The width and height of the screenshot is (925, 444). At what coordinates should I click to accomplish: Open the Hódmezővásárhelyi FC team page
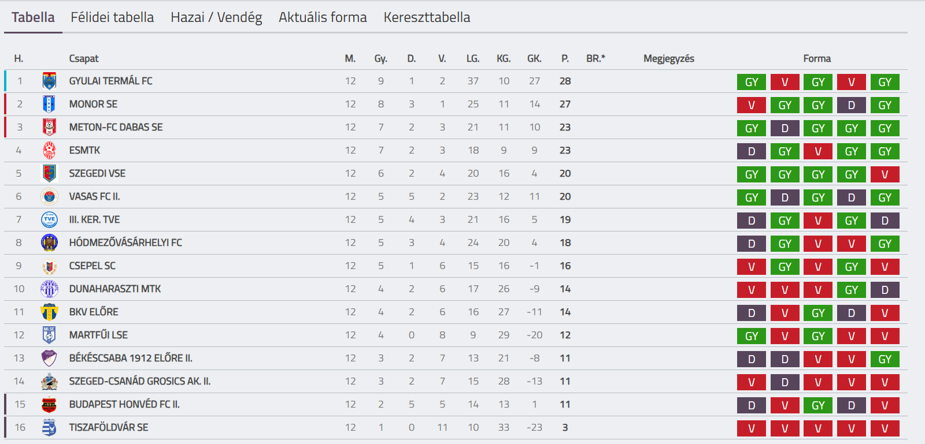[x=125, y=242]
